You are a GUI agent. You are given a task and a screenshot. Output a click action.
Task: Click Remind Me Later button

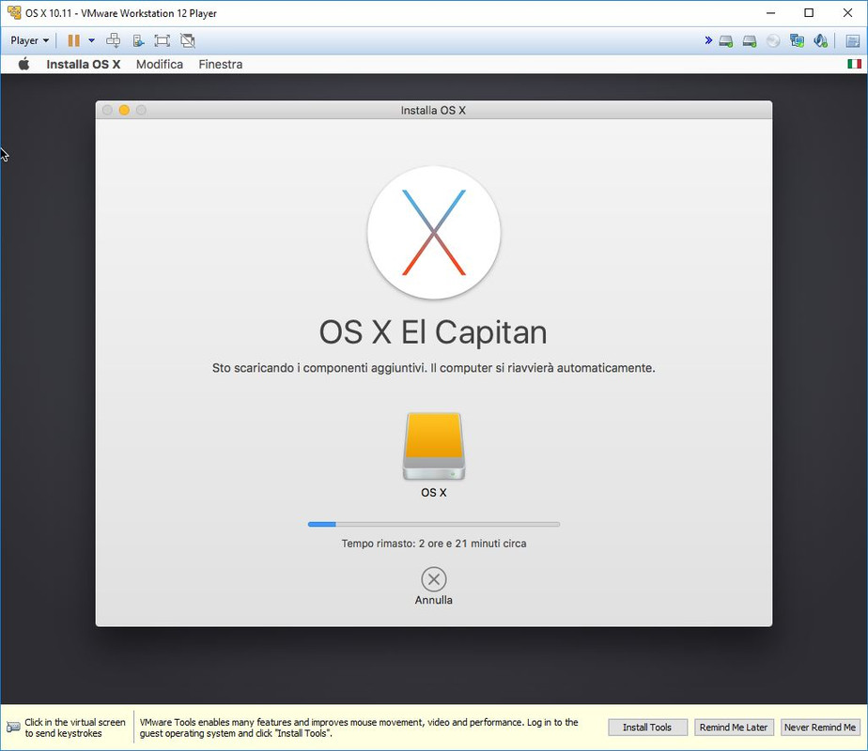pyautogui.click(x=734, y=728)
